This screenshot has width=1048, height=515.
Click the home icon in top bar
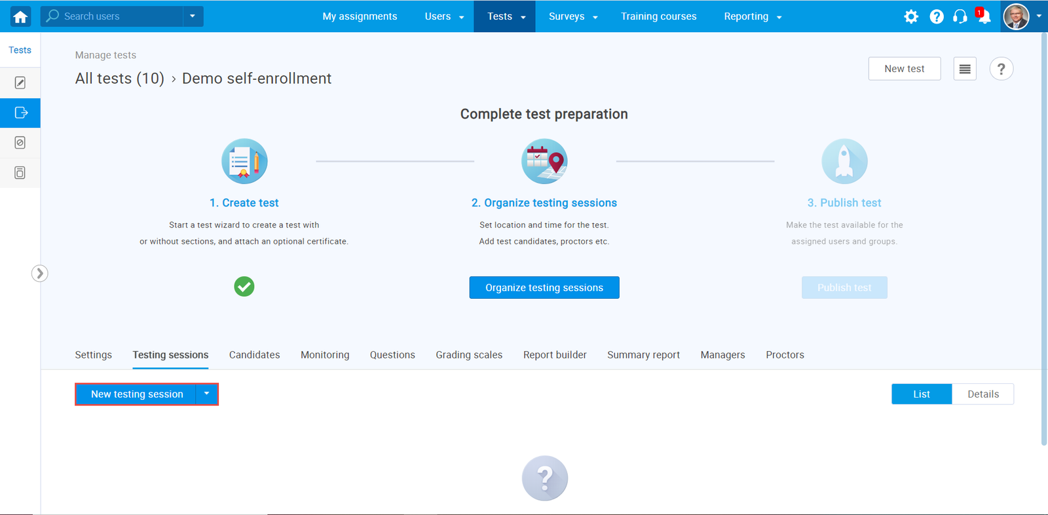(x=20, y=16)
